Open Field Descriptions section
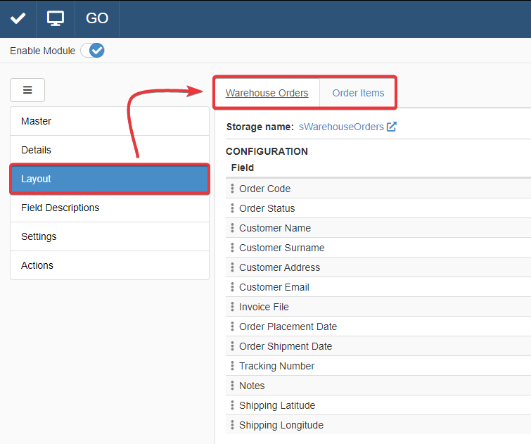Screen dimensions: 531x444 point(110,208)
